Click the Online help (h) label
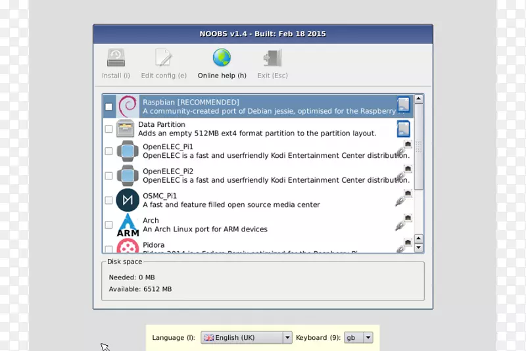 pyautogui.click(x=222, y=76)
